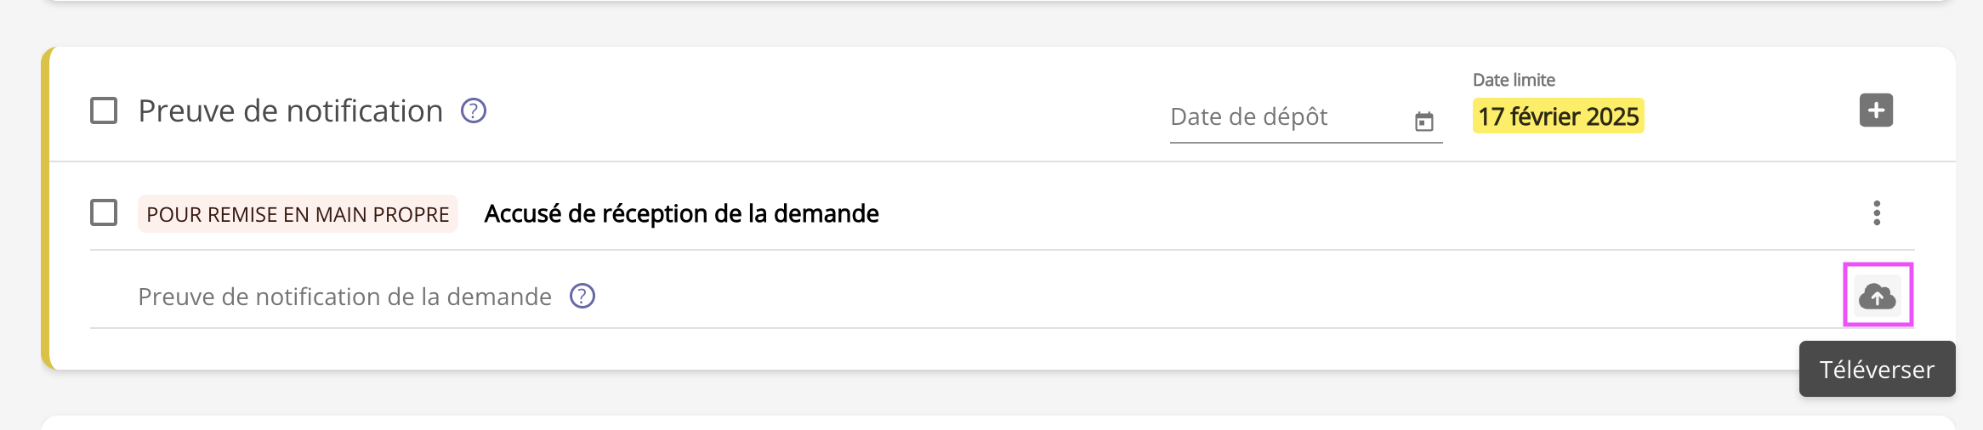Image resolution: width=1983 pixels, height=430 pixels.
Task: Click the underline of the Date de dépôt field
Action: [x=1306, y=143]
